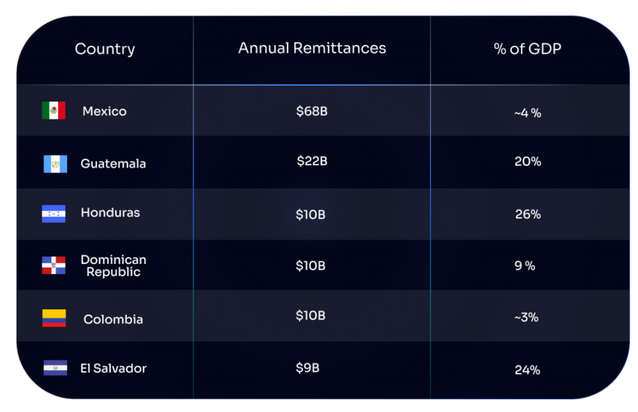Viewport: 638px width, 412px height.
Task: Click Guatemala's 20% GDP value
Action: tap(528, 162)
